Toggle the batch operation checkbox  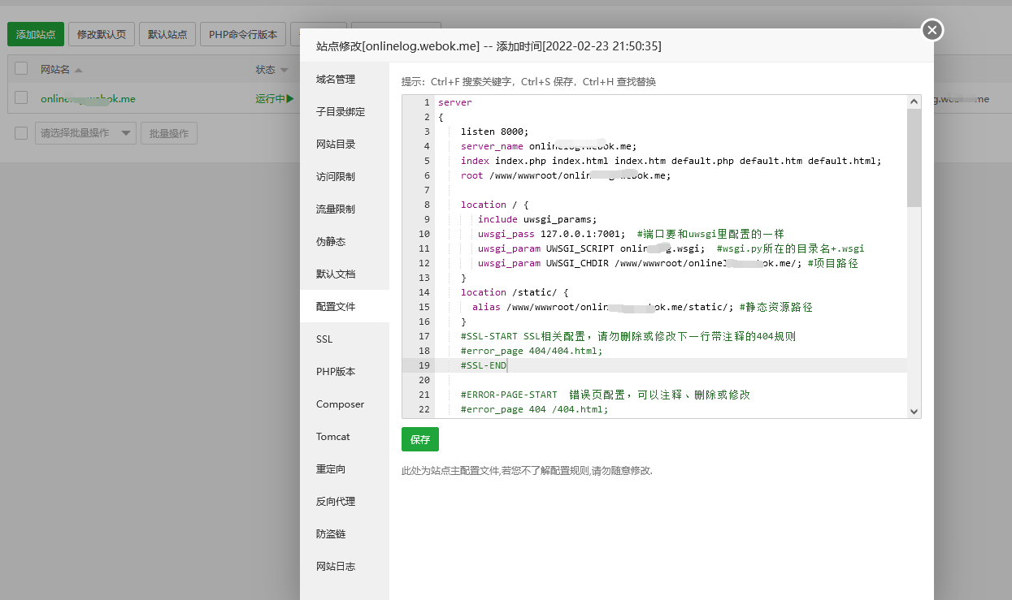click(x=21, y=133)
